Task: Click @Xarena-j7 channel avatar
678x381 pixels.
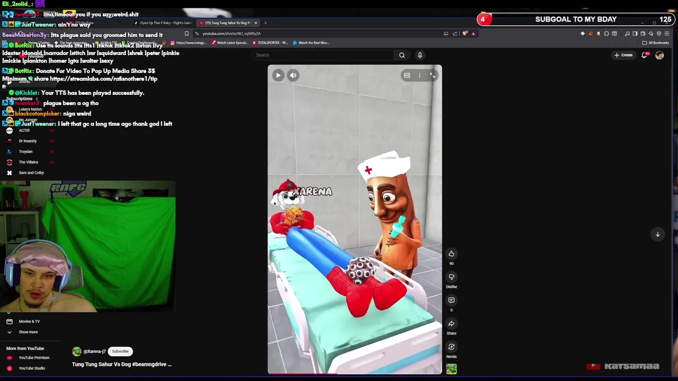Action: 77,351
